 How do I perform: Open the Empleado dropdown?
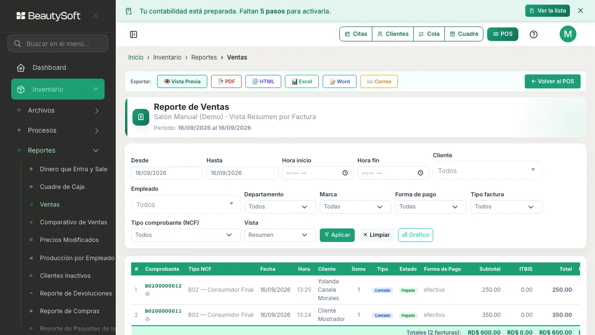point(185,204)
